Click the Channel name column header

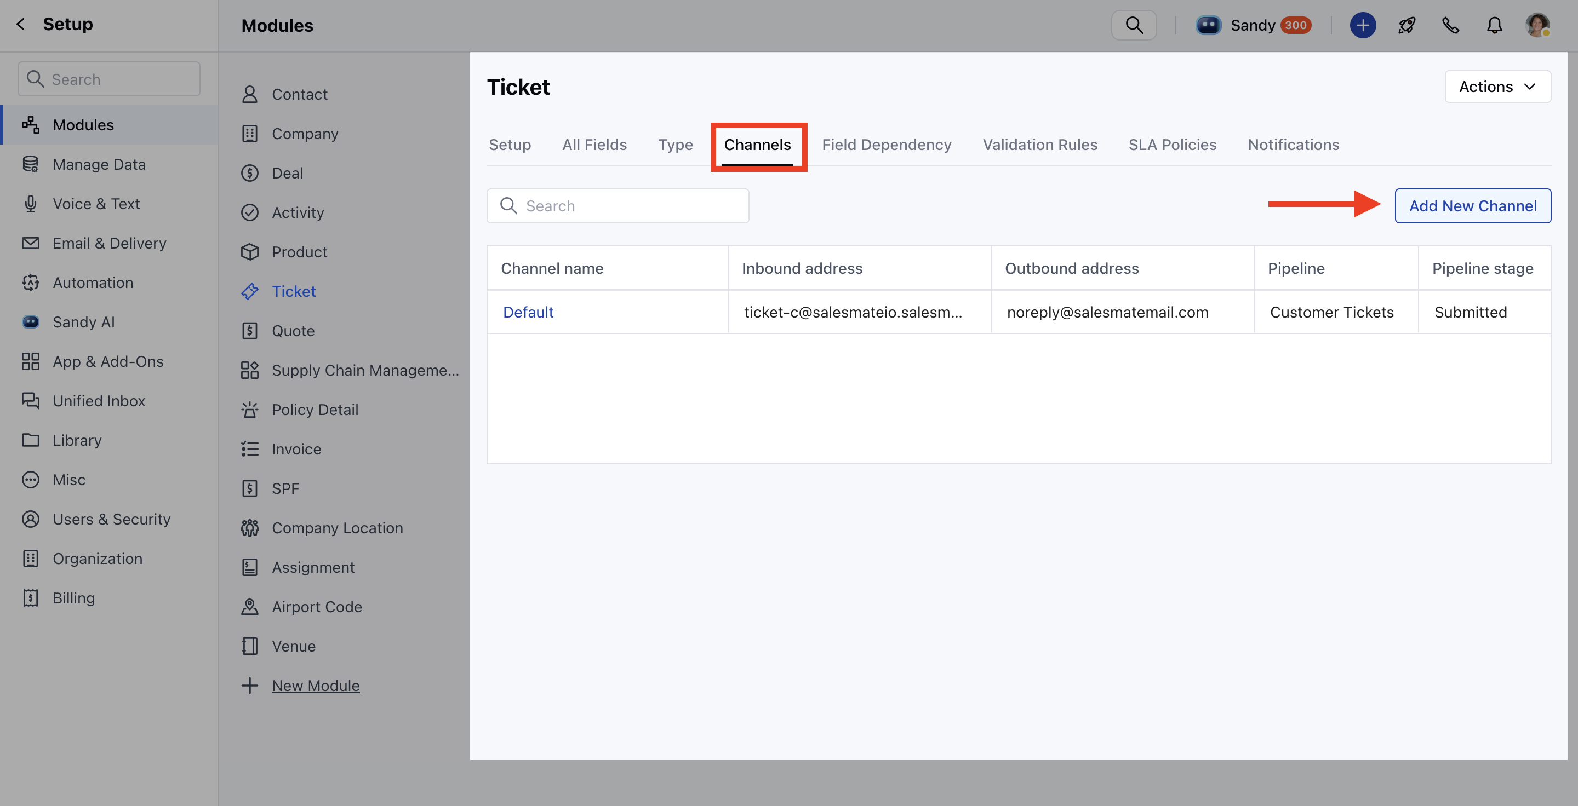[x=607, y=268]
